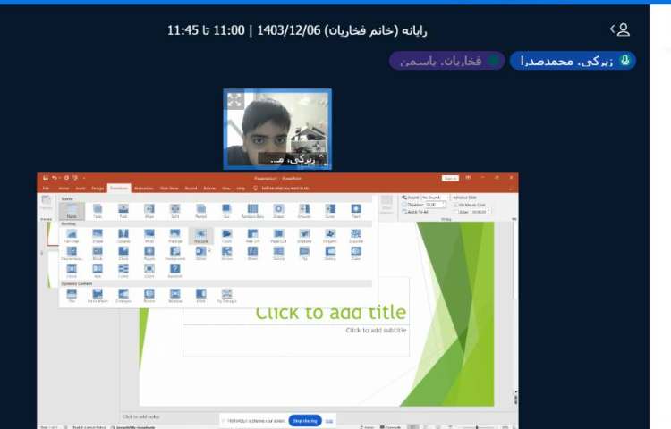
Task: Click the Hide link beside Stop sharing
Action: pyautogui.click(x=329, y=421)
